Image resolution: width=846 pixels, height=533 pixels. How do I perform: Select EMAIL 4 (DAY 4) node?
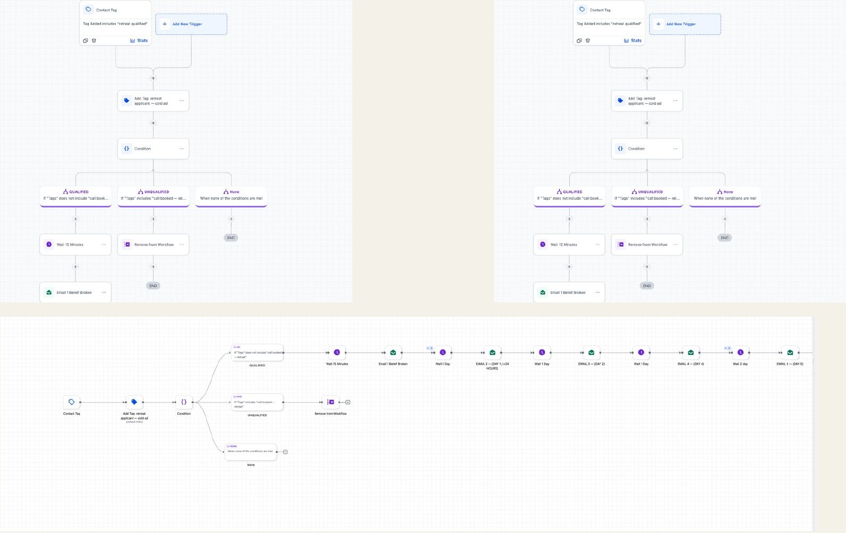(691, 352)
